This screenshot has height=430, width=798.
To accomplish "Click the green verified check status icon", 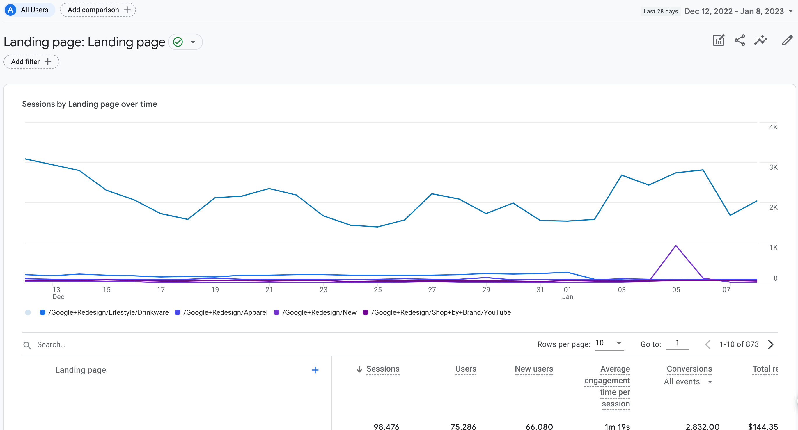I will [x=178, y=42].
